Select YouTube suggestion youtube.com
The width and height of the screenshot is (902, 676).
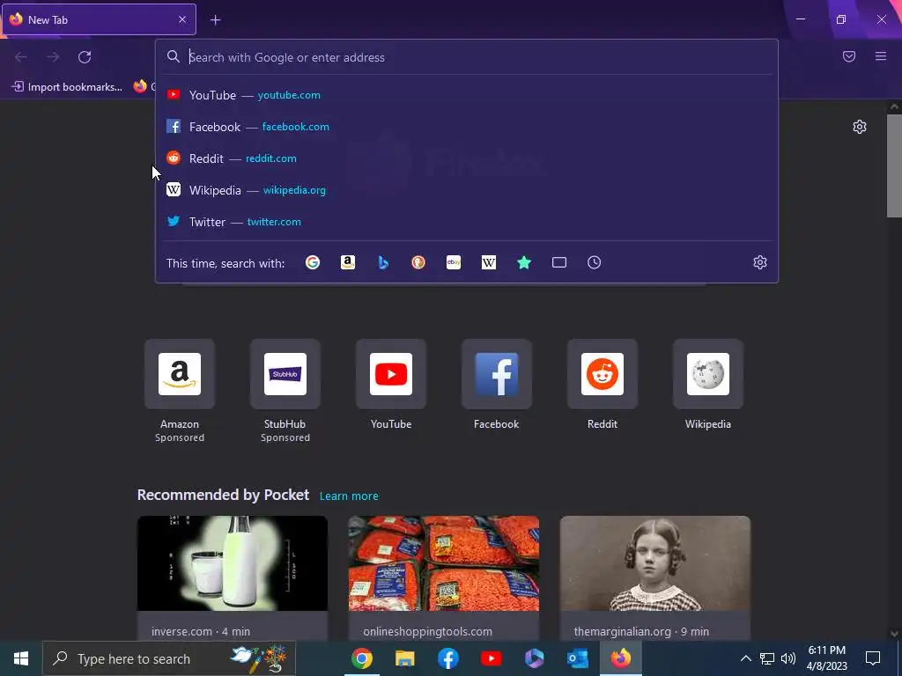point(467,95)
